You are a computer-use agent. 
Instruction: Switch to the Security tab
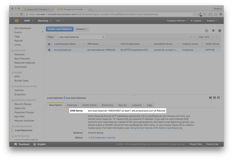122,105
